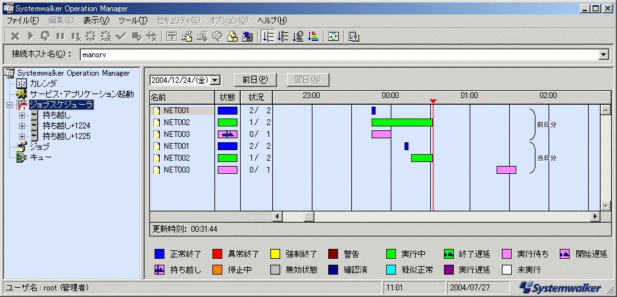Screen dimensions: 617x297
Task: Select キュー in the tree
Action: click(x=41, y=157)
